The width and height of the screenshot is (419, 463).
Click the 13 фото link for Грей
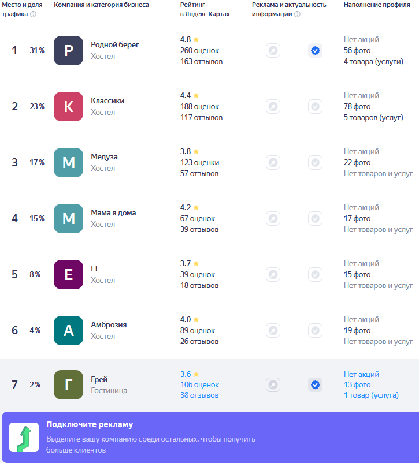pos(357,384)
